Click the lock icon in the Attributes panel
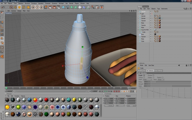 tap(187, 65)
